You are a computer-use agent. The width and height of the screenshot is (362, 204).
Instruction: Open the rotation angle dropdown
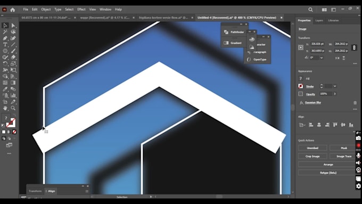tap(322, 58)
